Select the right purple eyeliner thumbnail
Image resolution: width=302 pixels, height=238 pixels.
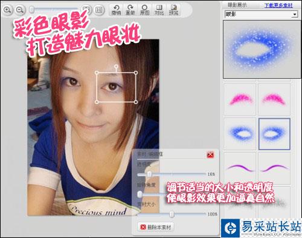pyautogui.click(x=274, y=168)
